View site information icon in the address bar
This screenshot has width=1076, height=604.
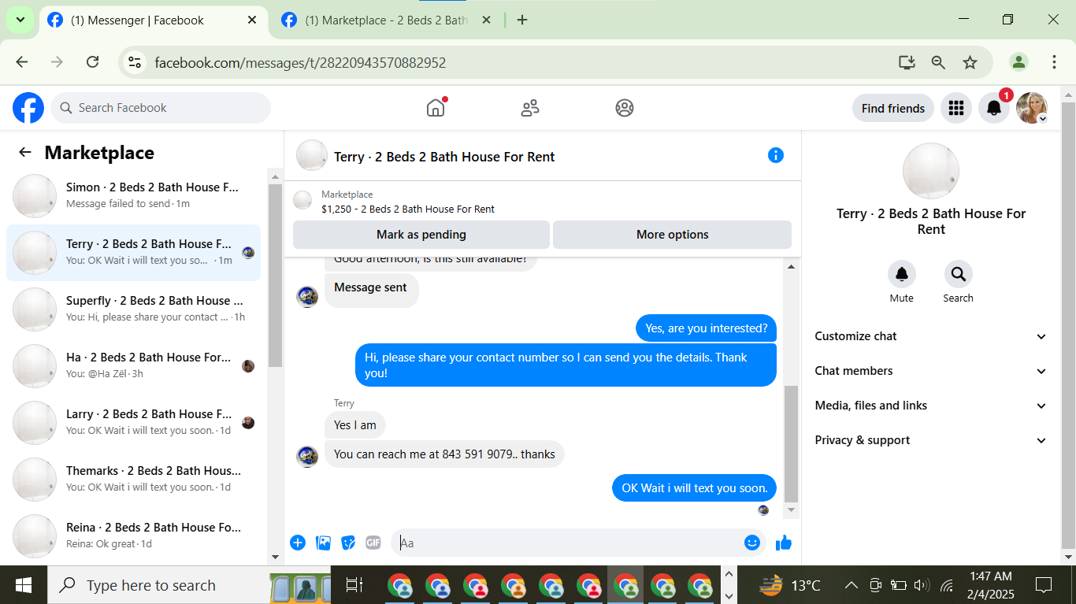[x=135, y=62]
